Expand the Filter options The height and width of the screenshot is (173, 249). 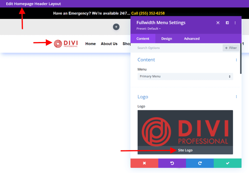pos(231,48)
